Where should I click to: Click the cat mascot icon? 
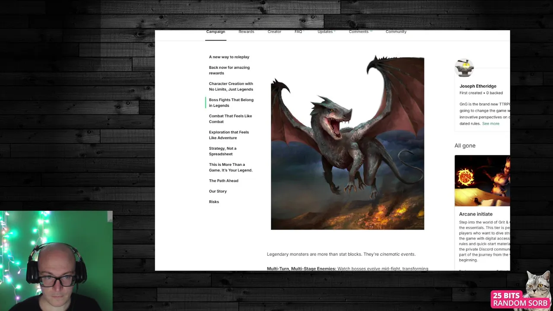click(538, 283)
